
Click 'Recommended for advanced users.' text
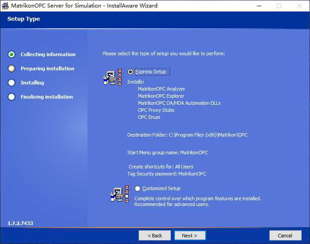172,204
